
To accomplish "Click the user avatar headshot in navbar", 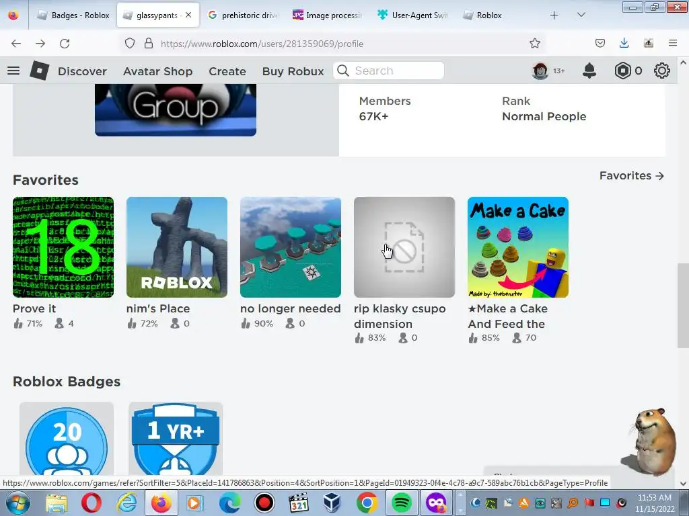I will (x=540, y=71).
